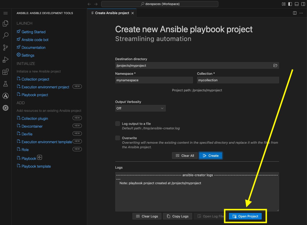Open the Source Control view
The width and height of the screenshot is (307, 225).
point(6,47)
